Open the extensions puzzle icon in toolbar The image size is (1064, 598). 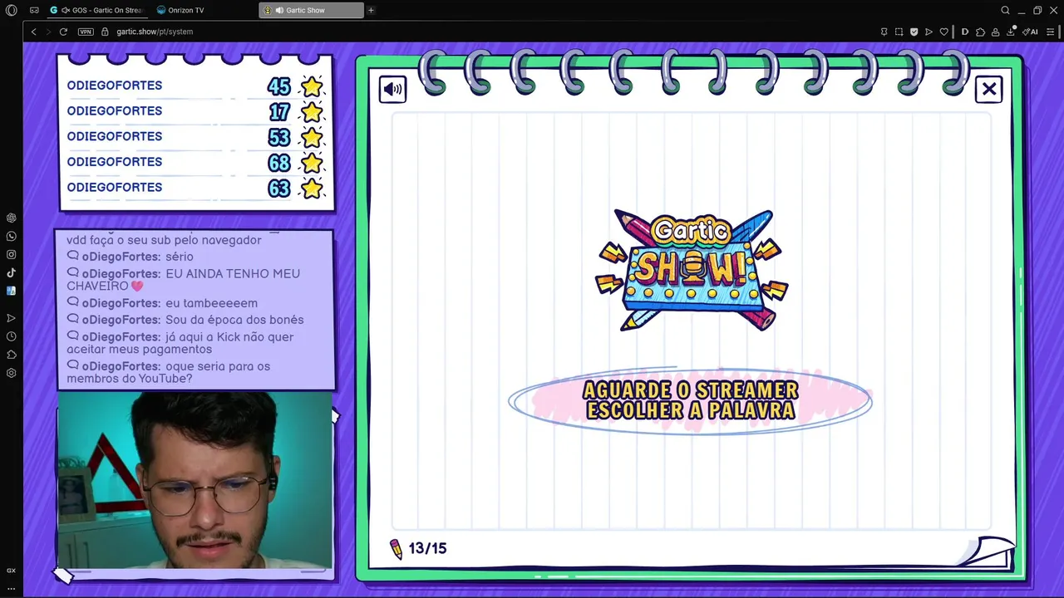980,32
